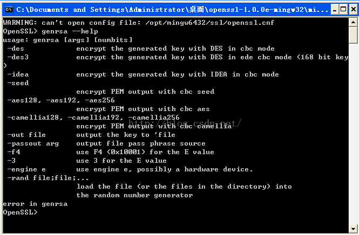Close the OpenSSL console window
This screenshot has width=360, height=235.
click(x=353, y=10)
